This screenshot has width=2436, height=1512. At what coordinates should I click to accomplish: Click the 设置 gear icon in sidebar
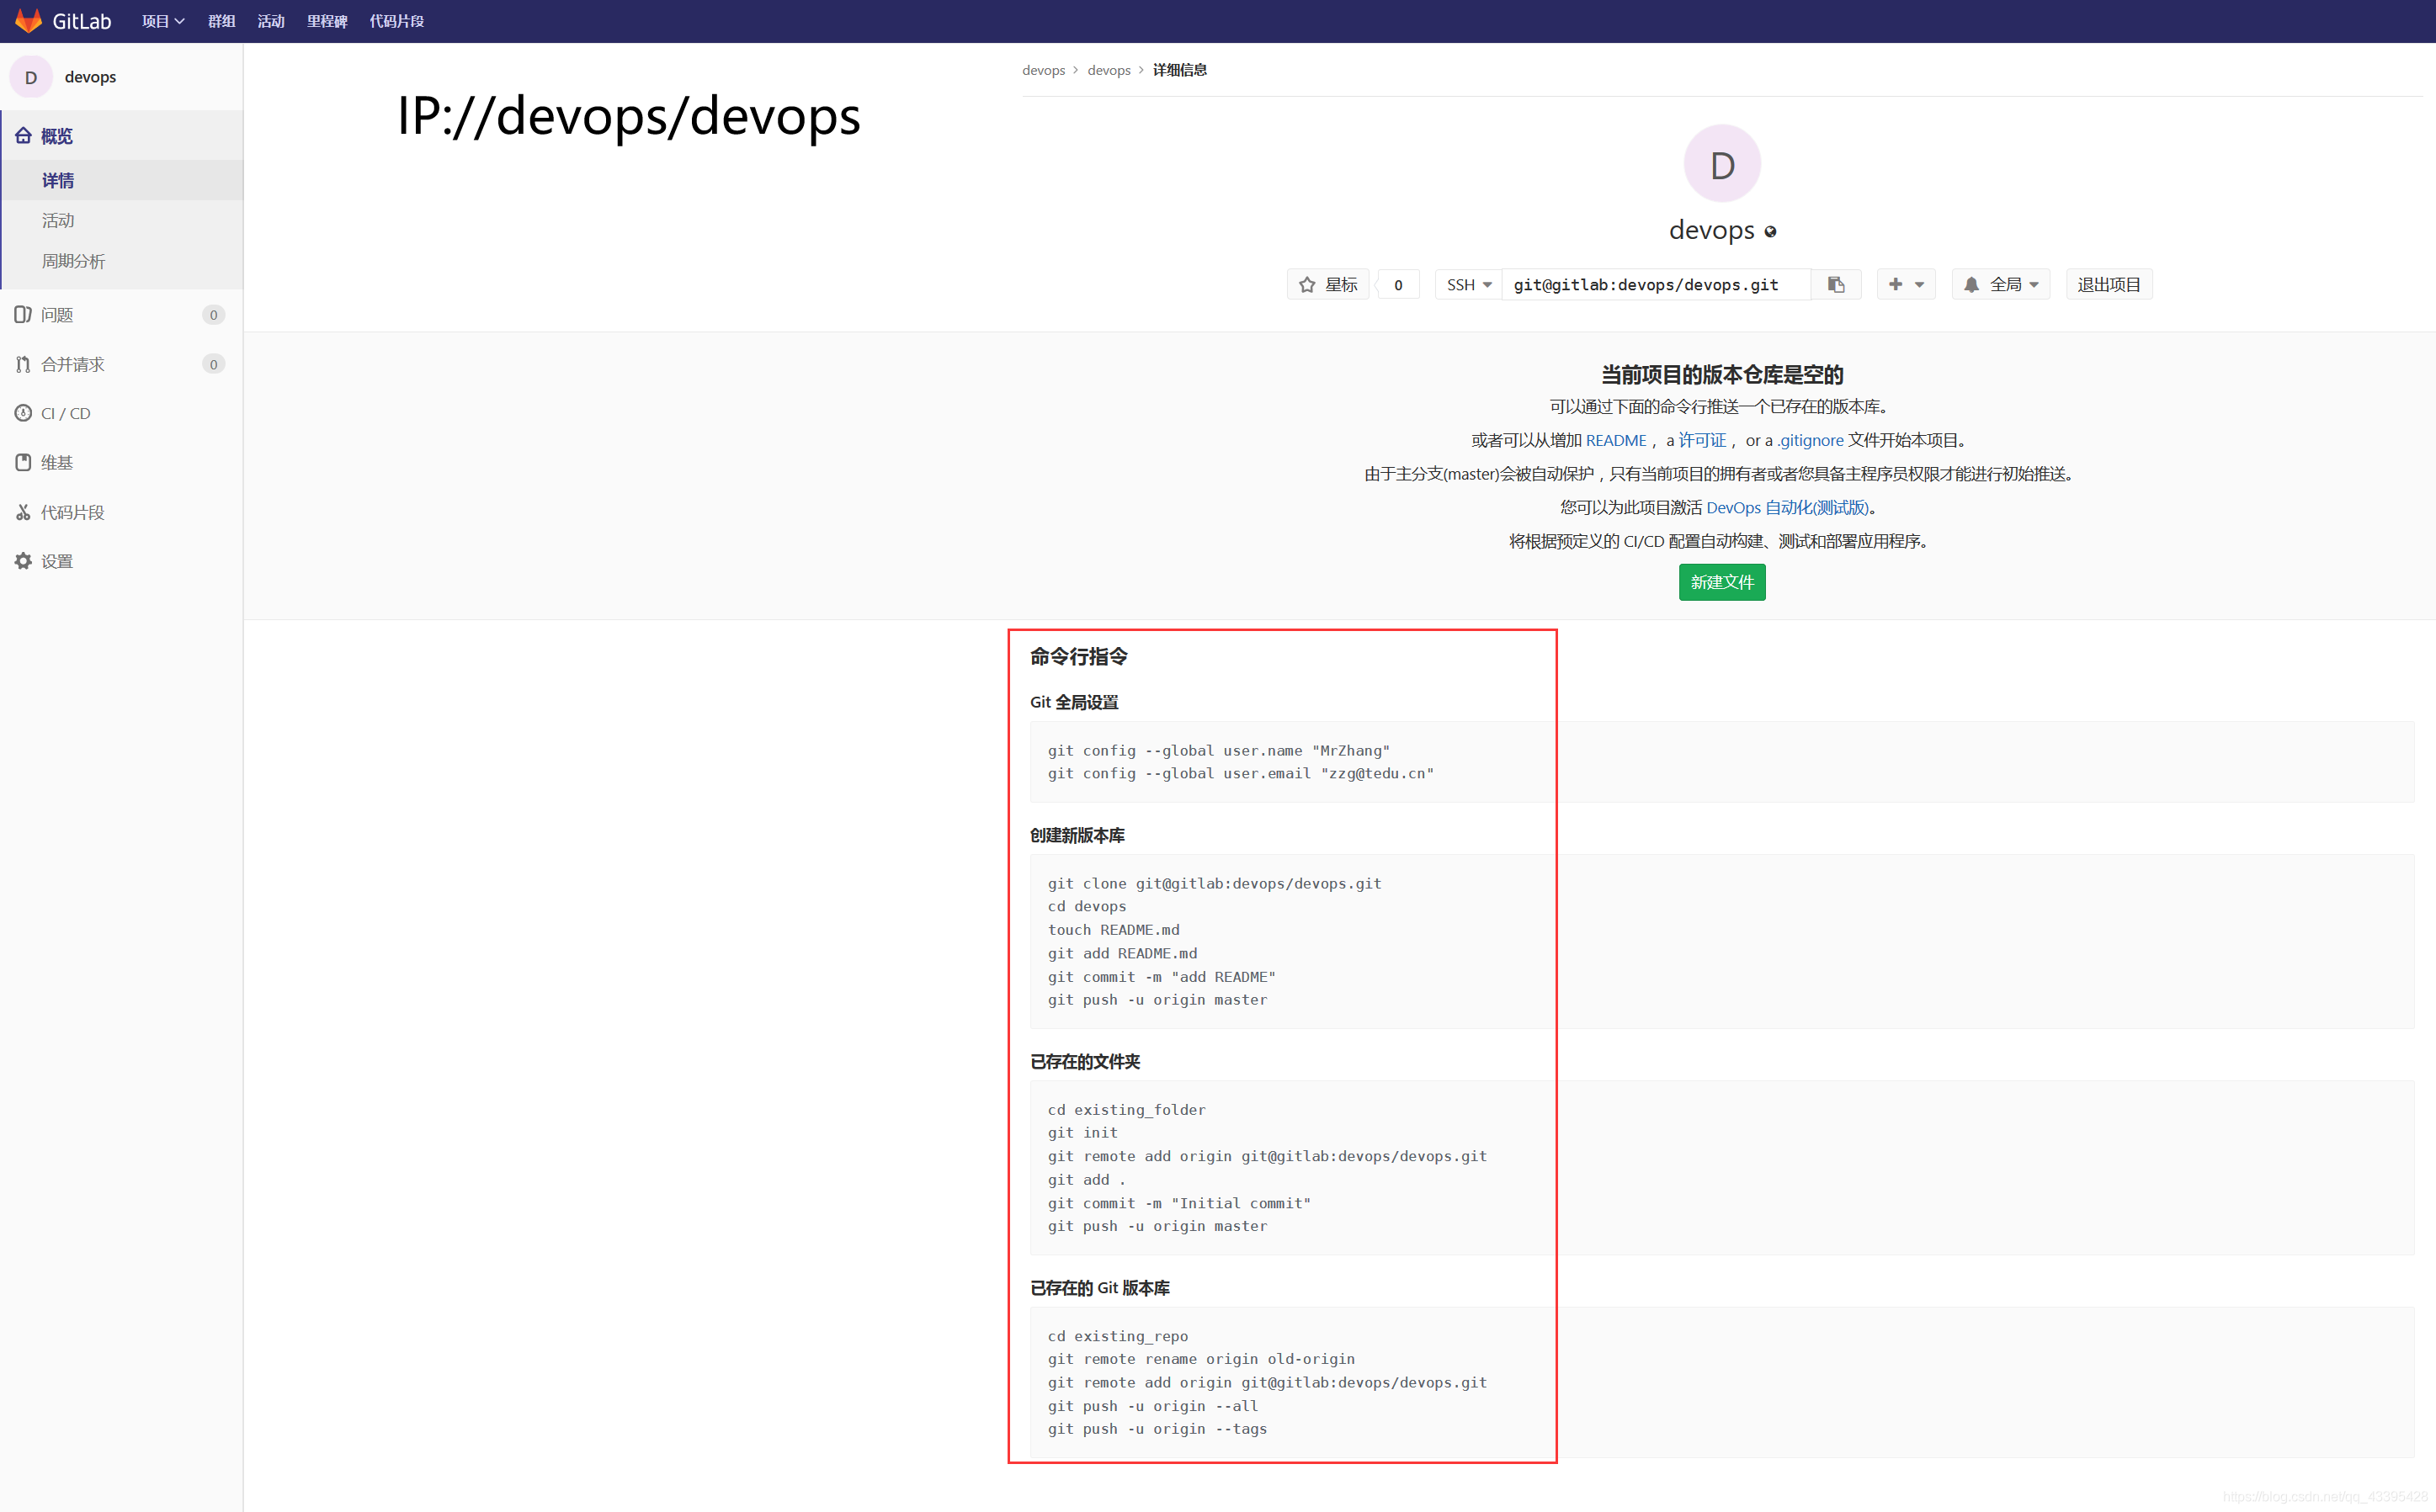23,561
